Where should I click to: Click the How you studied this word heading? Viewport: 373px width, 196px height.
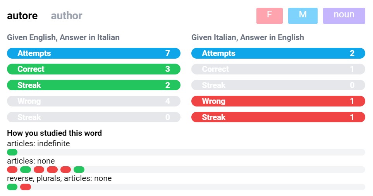54,133
